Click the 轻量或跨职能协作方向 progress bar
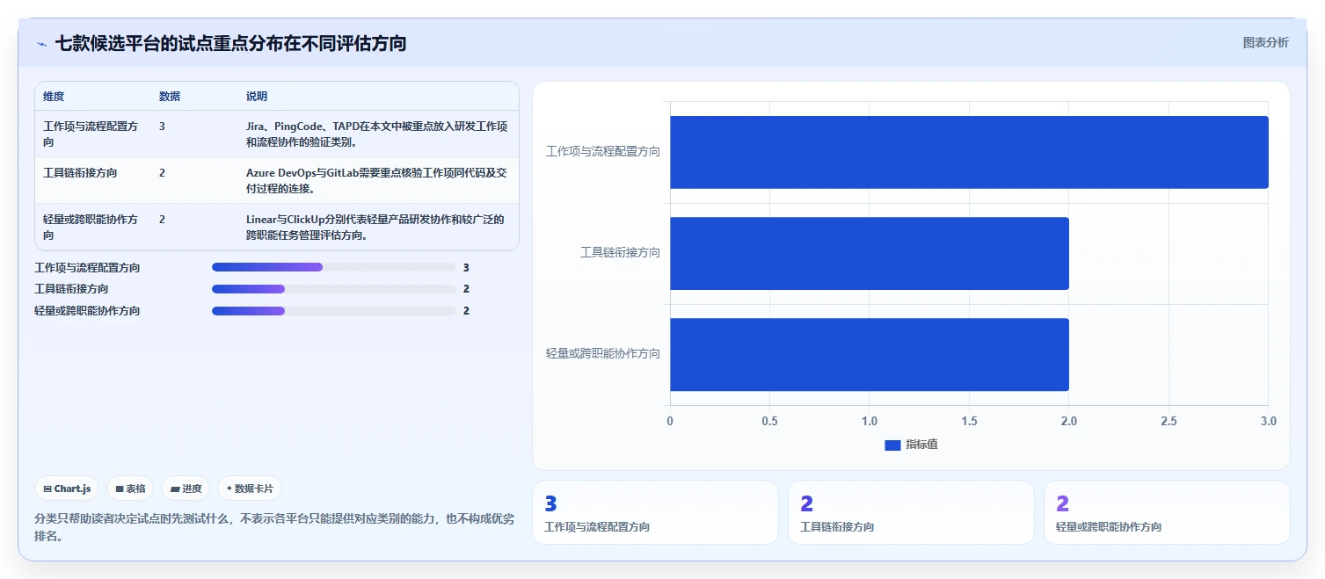Screen dimensions: 1325x579 pyautogui.click(x=333, y=311)
